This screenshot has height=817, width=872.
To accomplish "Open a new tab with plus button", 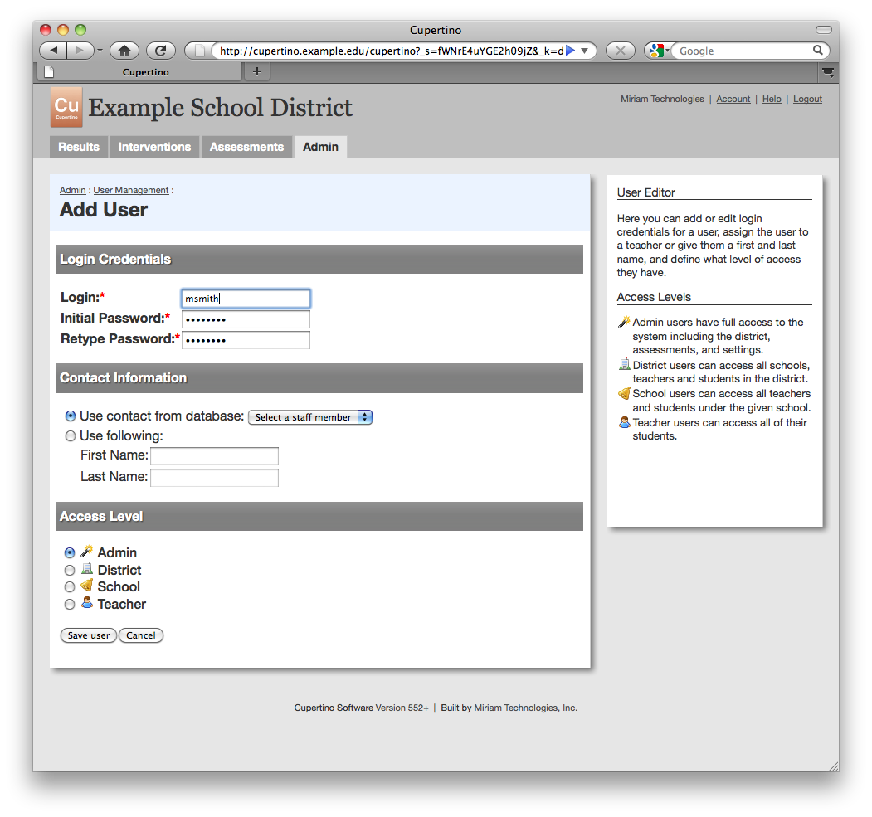I will pos(256,72).
